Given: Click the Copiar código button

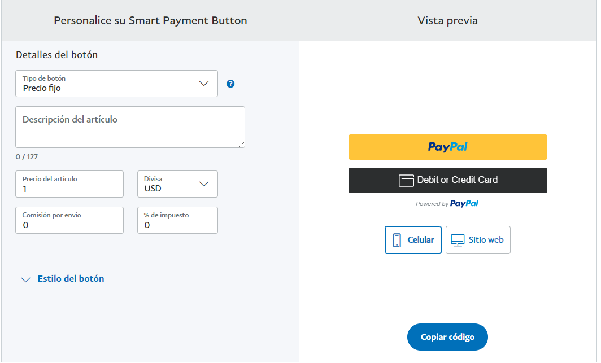Looking at the screenshot, I should (447, 337).
